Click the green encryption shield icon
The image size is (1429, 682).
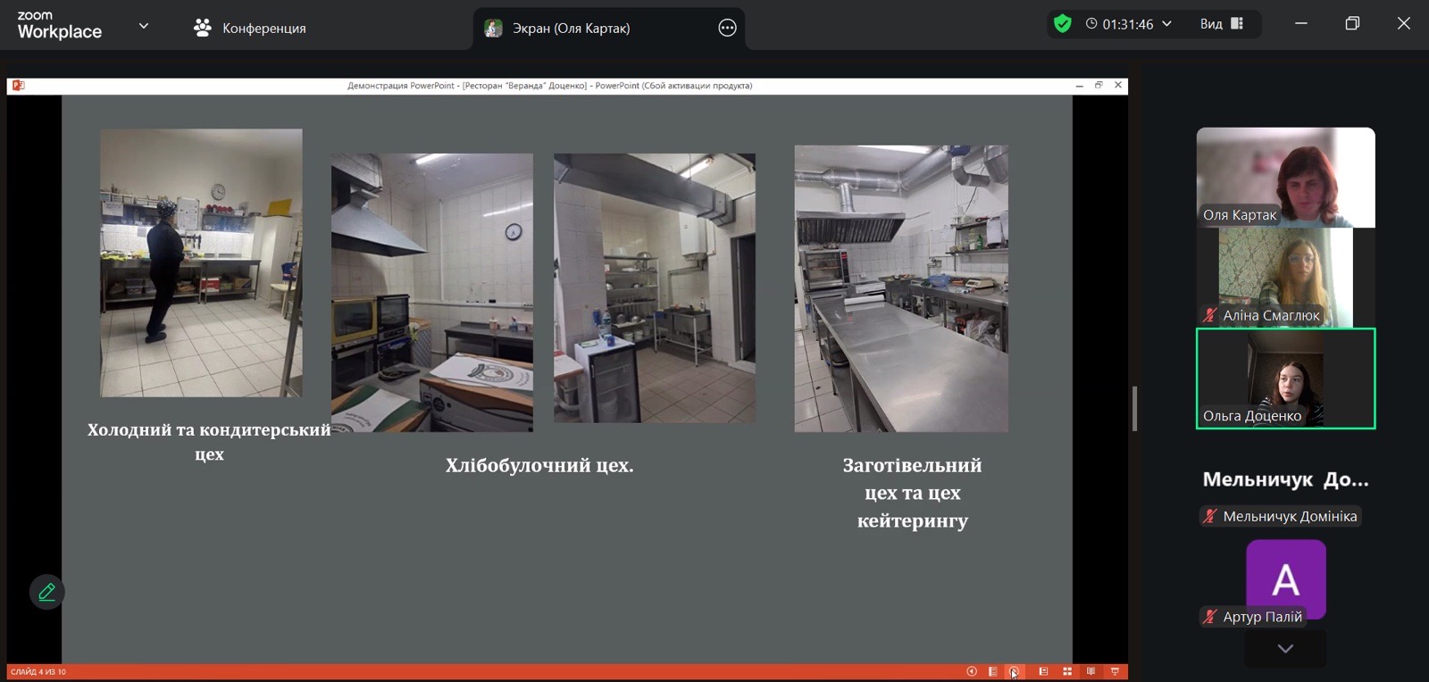tap(1062, 24)
